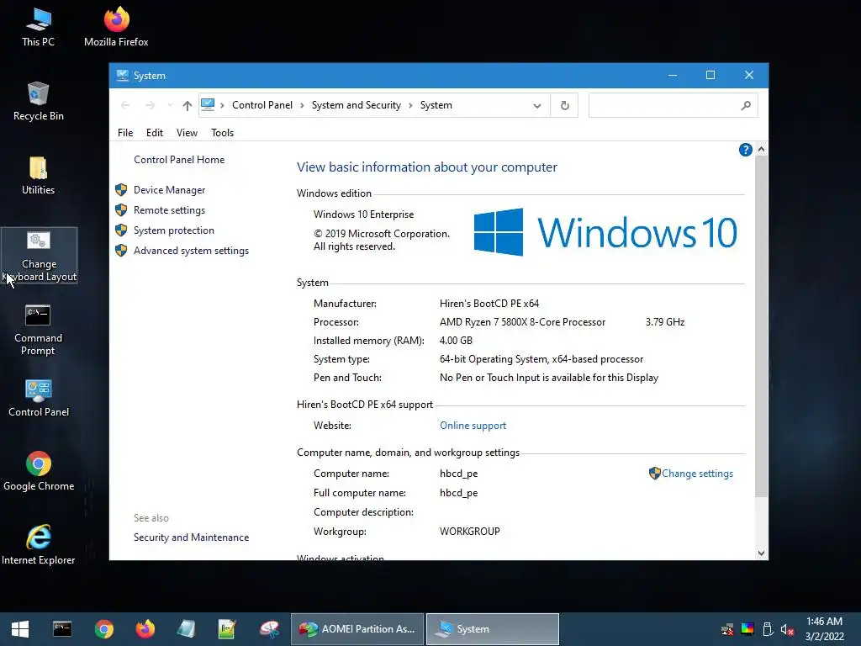Click the network tray icon
This screenshot has height=646, width=861.
coord(727,629)
